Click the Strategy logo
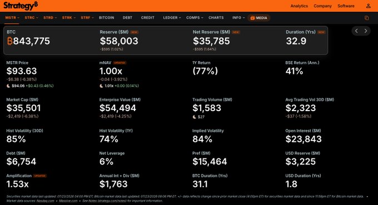The image size is (378, 205). point(21,6)
